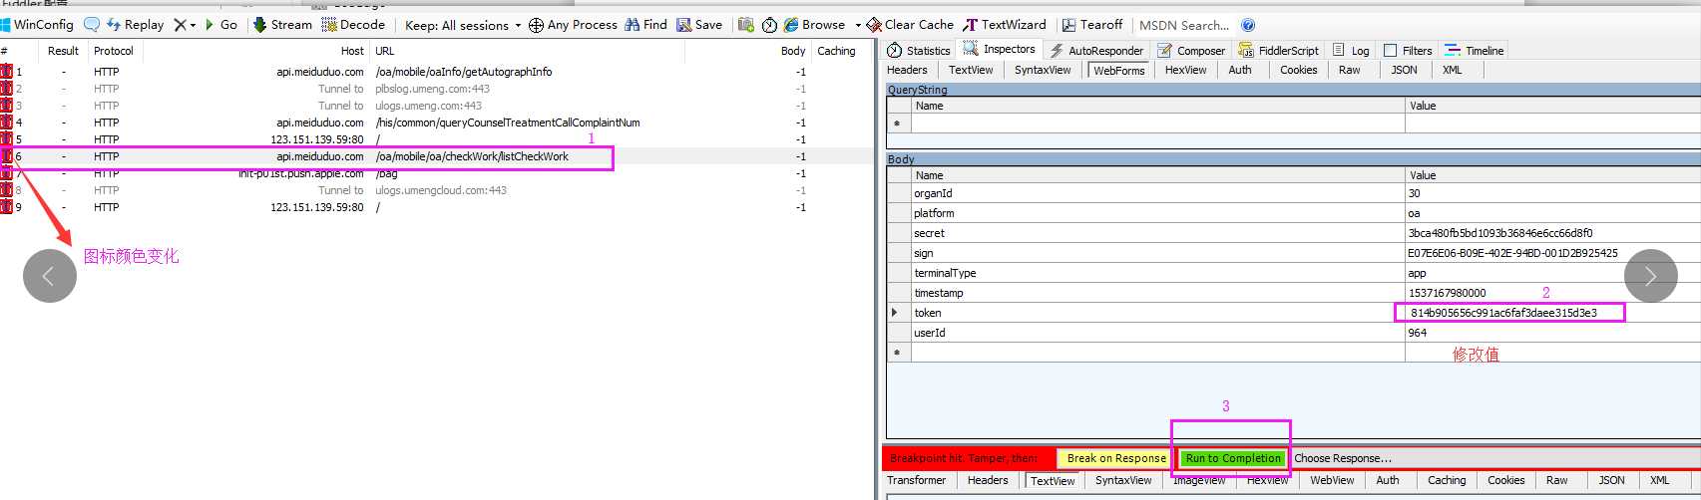
Task: Select session 9 to 123.151.139.59:80
Action: click(x=436, y=207)
